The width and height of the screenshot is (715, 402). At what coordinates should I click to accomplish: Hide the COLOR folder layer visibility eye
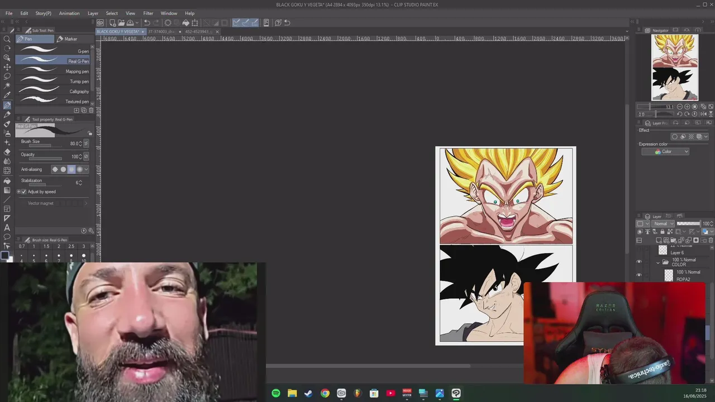pos(639,262)
